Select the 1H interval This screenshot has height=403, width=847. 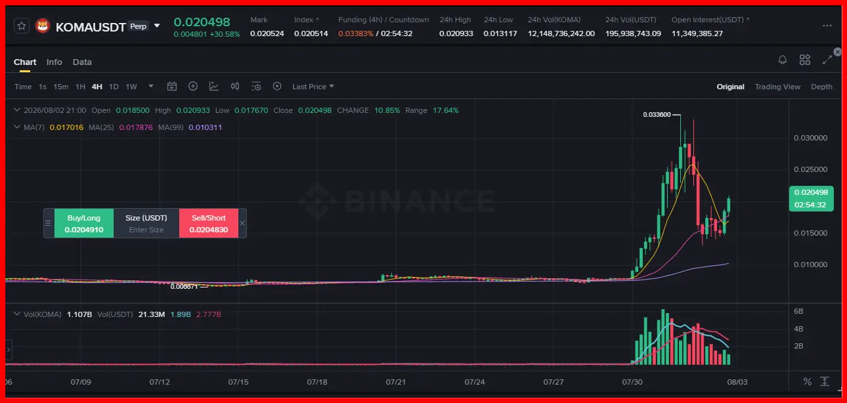80,87
